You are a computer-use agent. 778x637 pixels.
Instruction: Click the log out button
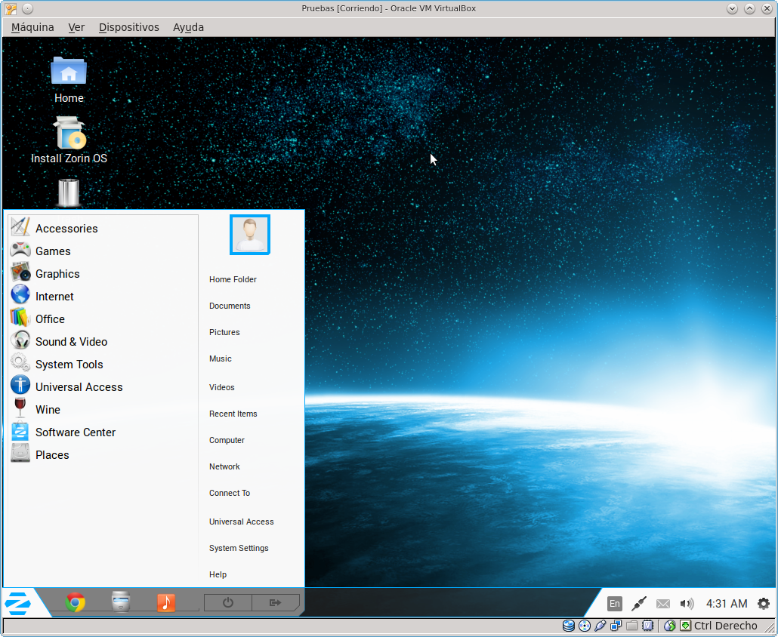click(x=275, y=602)
